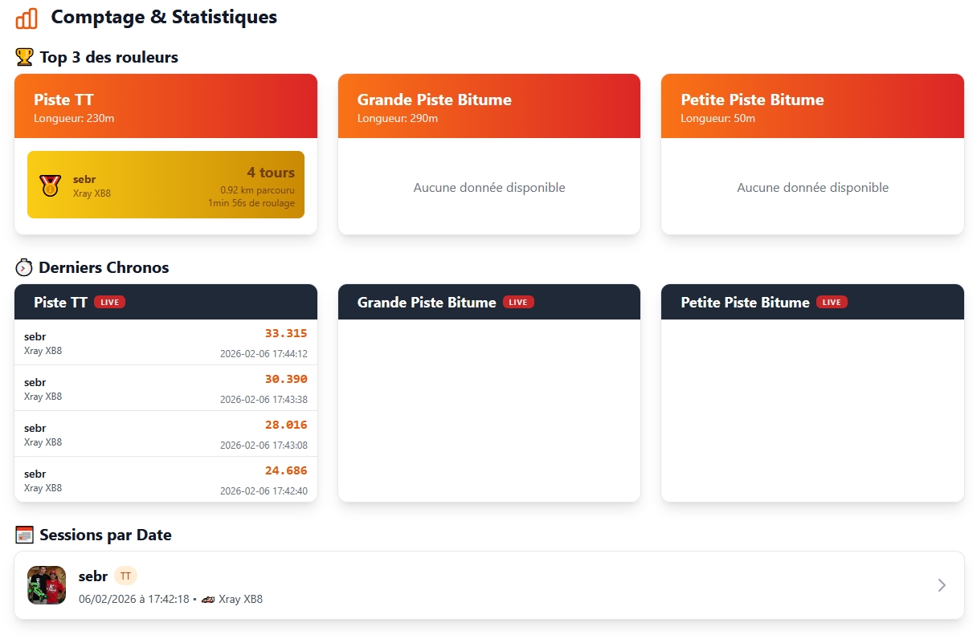Viewport: 977px width, 639px height.
Task: Expand the sebr session with the chevron arrow
Action: pos(942,585)
